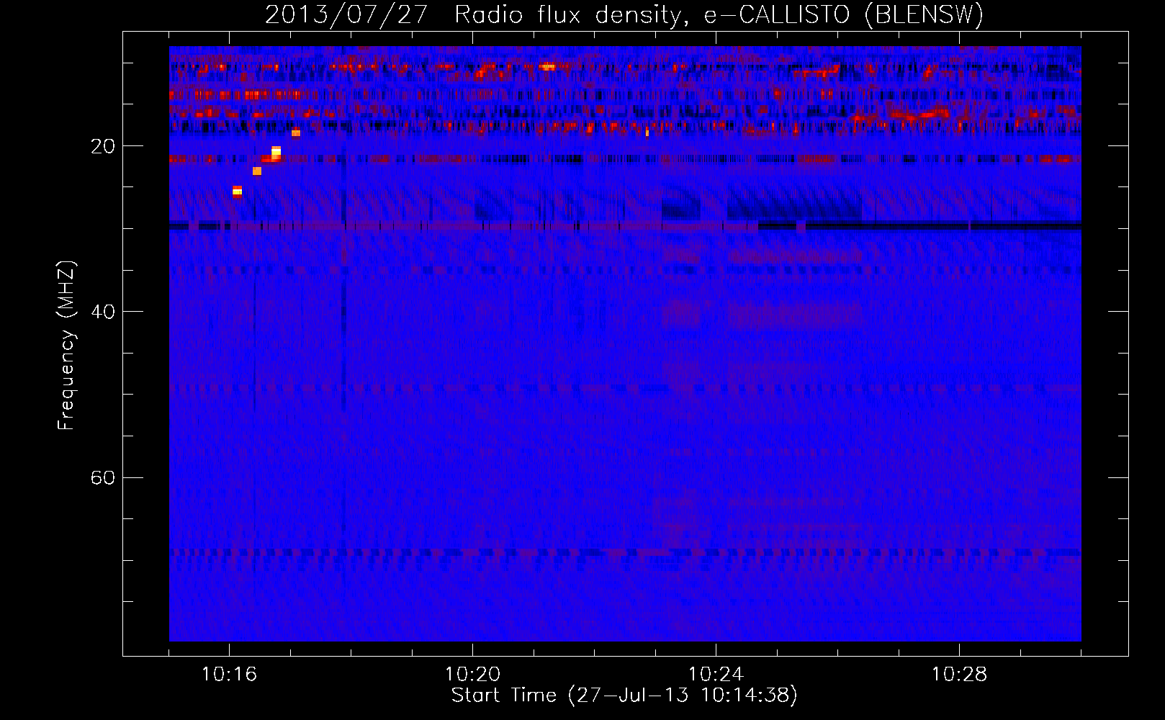Click the '10:16' time tick label
This screenshot has width=1165, height=720.
(229, 675)
